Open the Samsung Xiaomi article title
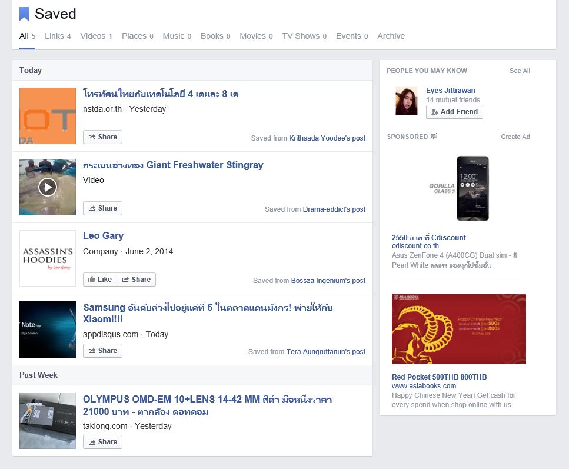This screenshot has width=569, height=469. click(208, 313)
